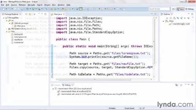The height and width of the screenshot is (110, 196).
Task: Click the New Java Class toolbar icon
Action: 55,9
